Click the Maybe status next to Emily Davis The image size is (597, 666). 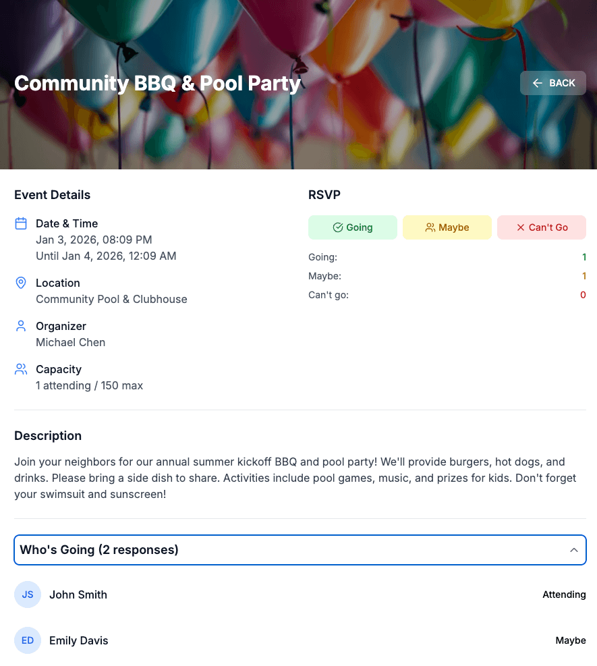coord(571,640)
